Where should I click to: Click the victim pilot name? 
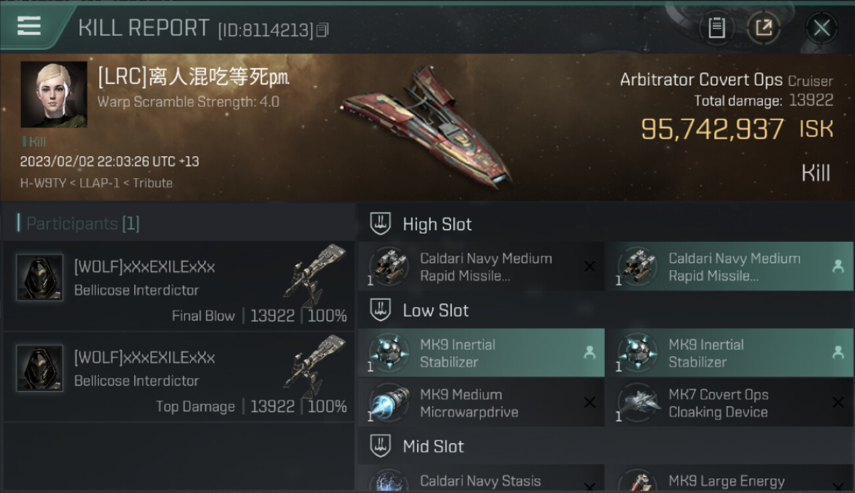193,78
